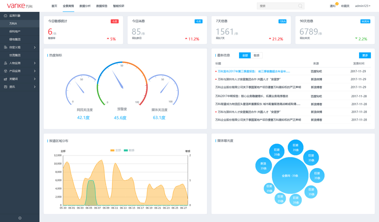Select the 全部 tab in 最新信息 panel
The width and height of the screenshot is (379, 222).
[x=245, y=55]
